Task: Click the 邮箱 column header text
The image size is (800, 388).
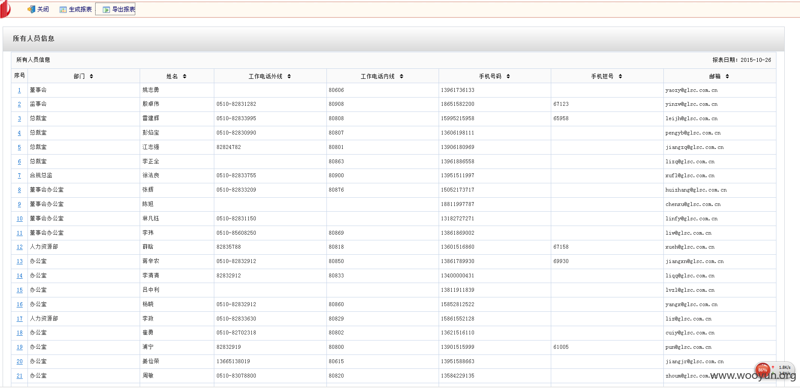Action: point(715,76)
